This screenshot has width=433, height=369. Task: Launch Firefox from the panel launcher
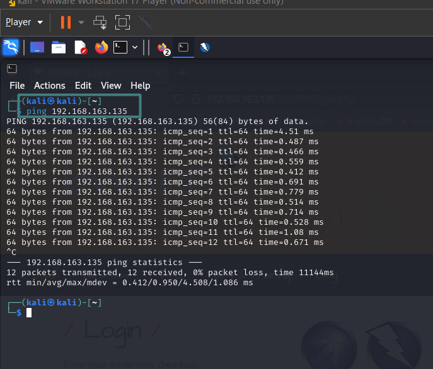(x=101, y=47)
